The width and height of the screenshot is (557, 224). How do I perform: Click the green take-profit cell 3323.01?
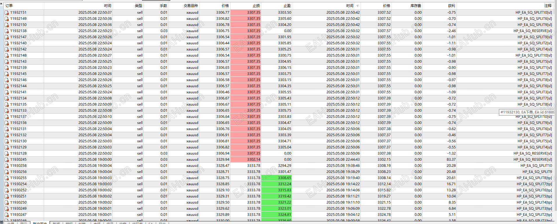click(x=277, y=209)
